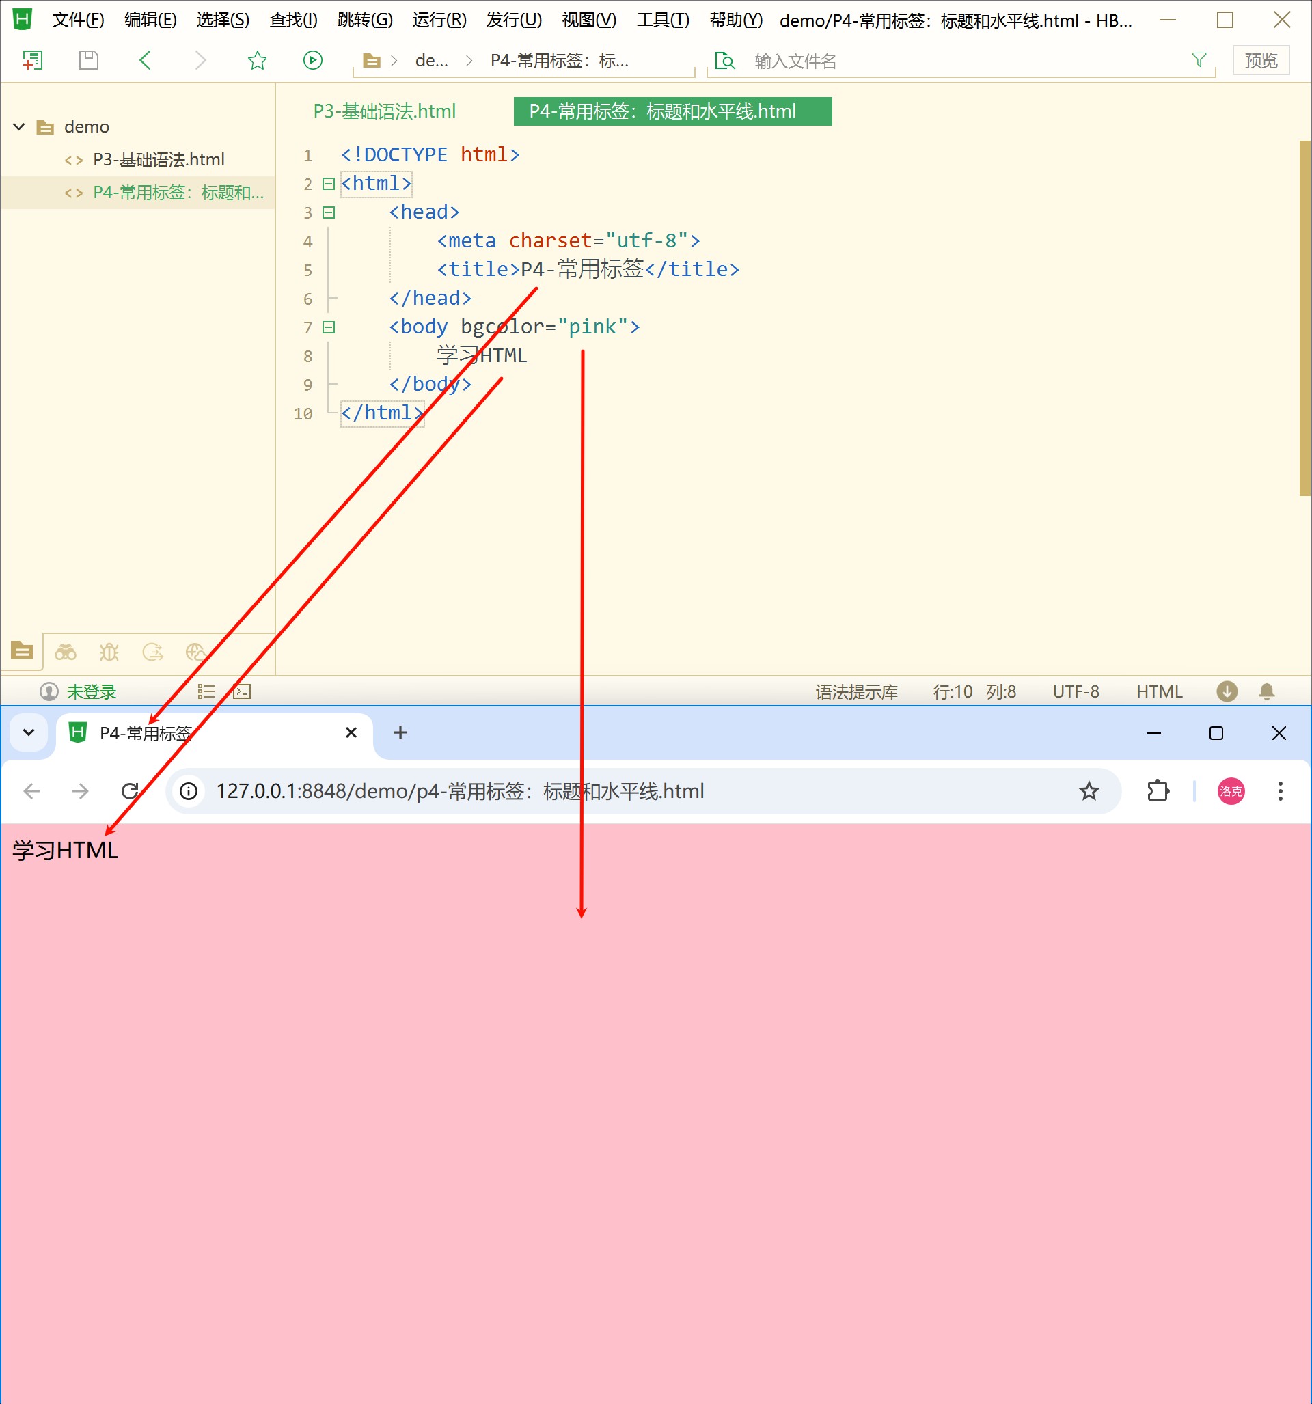
Task: Click the 预览 preview button
Action: pos(1261,60)
